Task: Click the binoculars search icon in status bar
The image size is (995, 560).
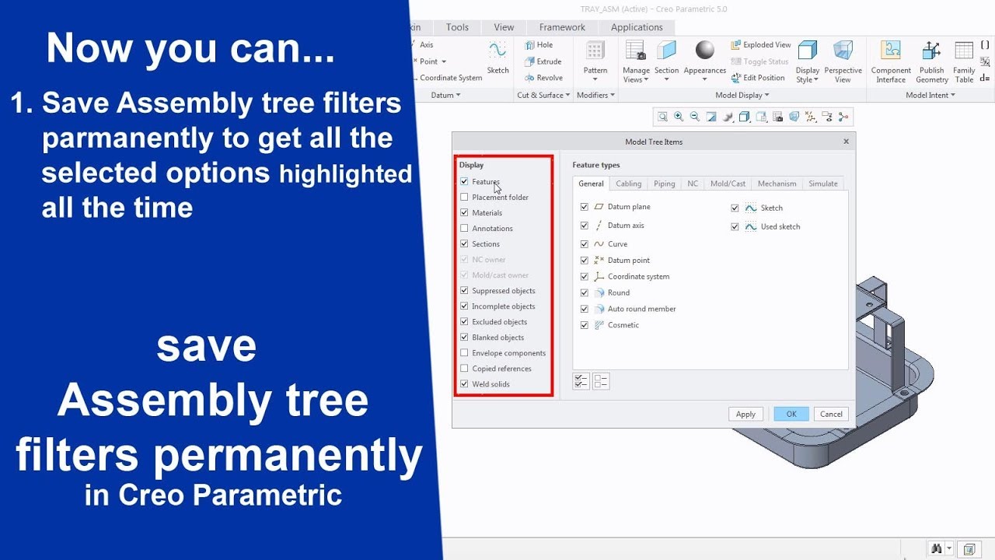Action: 936,549
